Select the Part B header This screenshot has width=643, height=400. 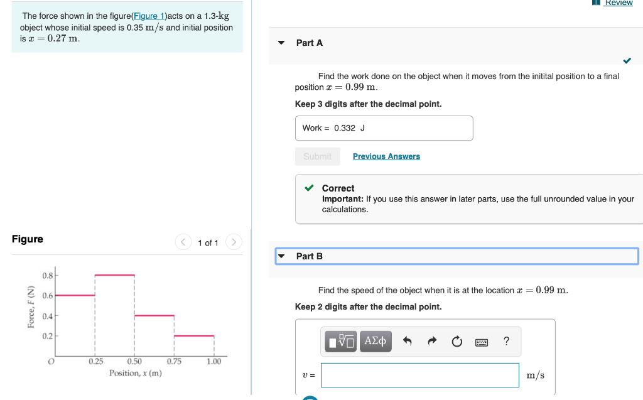click(308, 256)
